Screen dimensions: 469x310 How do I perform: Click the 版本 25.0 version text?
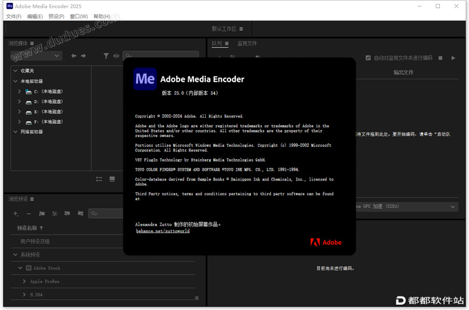coord(190,93)
